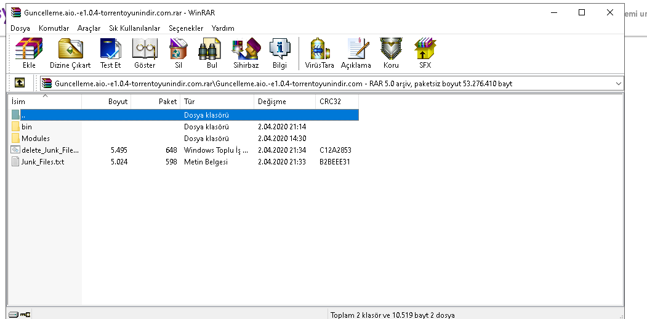Select the delete_Junk_File batch file icon
Image resolution: width=647 pixels, height=319 pixels.
(x=15, y=150)
